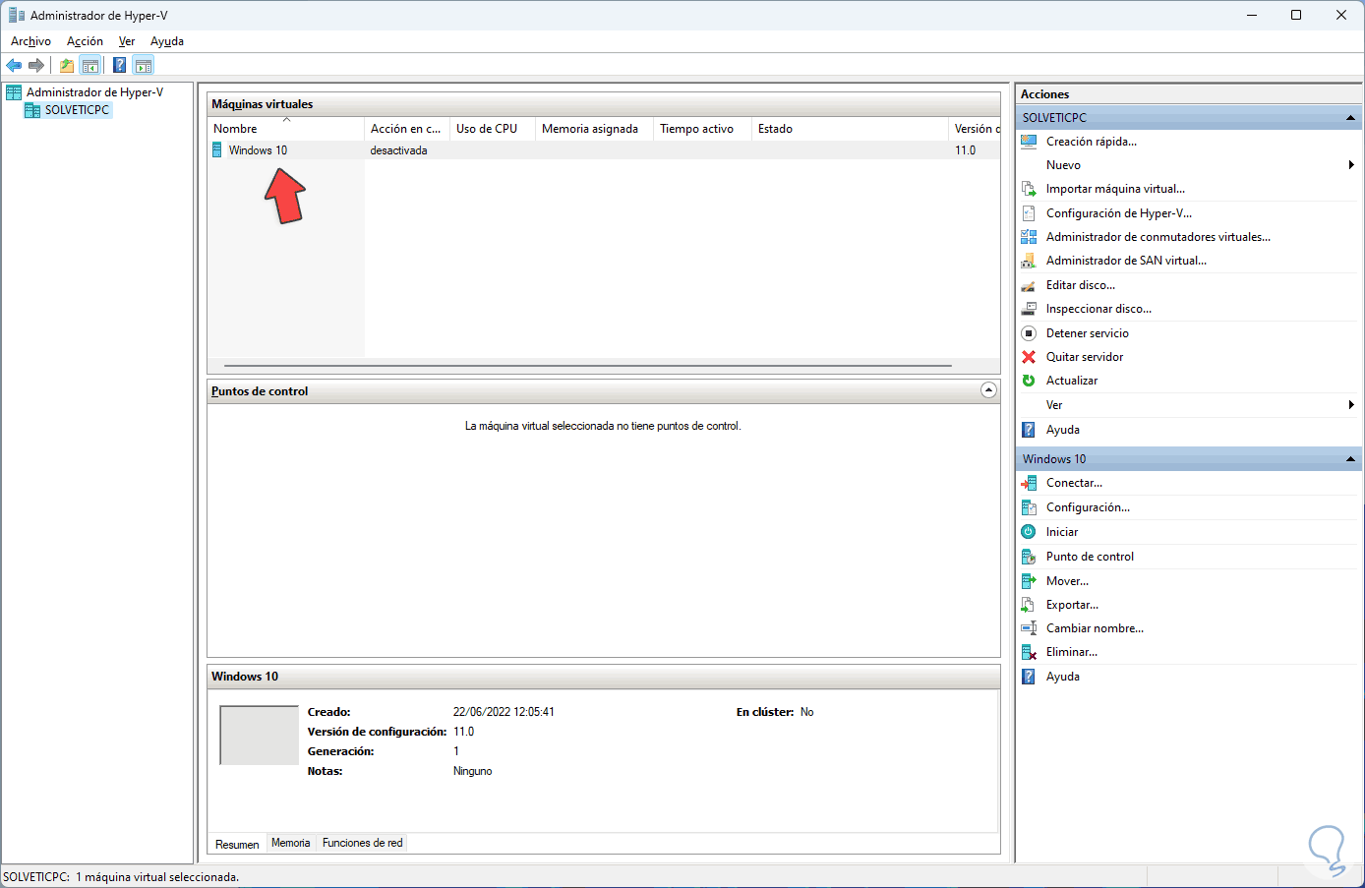Click the Editar disco icon
The width and height of the screenshot is (1365, 888).
pos(1029,285)
